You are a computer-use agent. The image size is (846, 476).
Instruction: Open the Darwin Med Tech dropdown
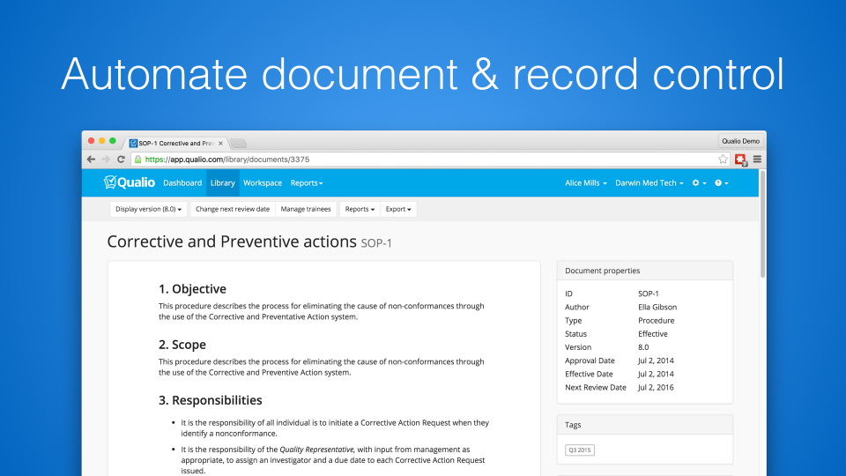point(649,183)
